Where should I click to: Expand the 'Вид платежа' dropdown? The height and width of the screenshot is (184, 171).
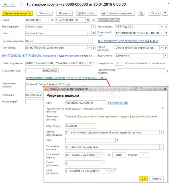click(166, 56)
